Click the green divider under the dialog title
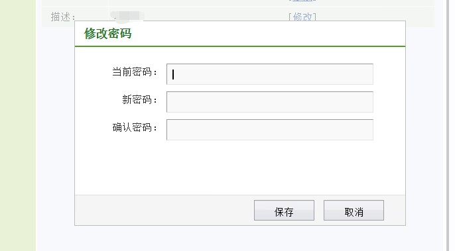 [240, 46]
